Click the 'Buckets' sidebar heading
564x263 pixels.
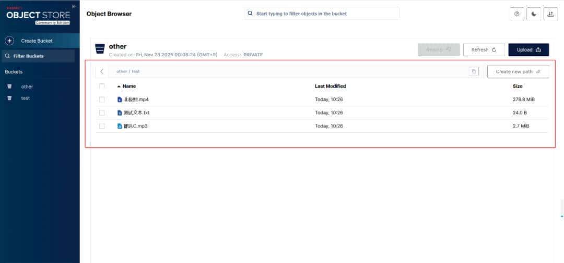pos(14,72)
